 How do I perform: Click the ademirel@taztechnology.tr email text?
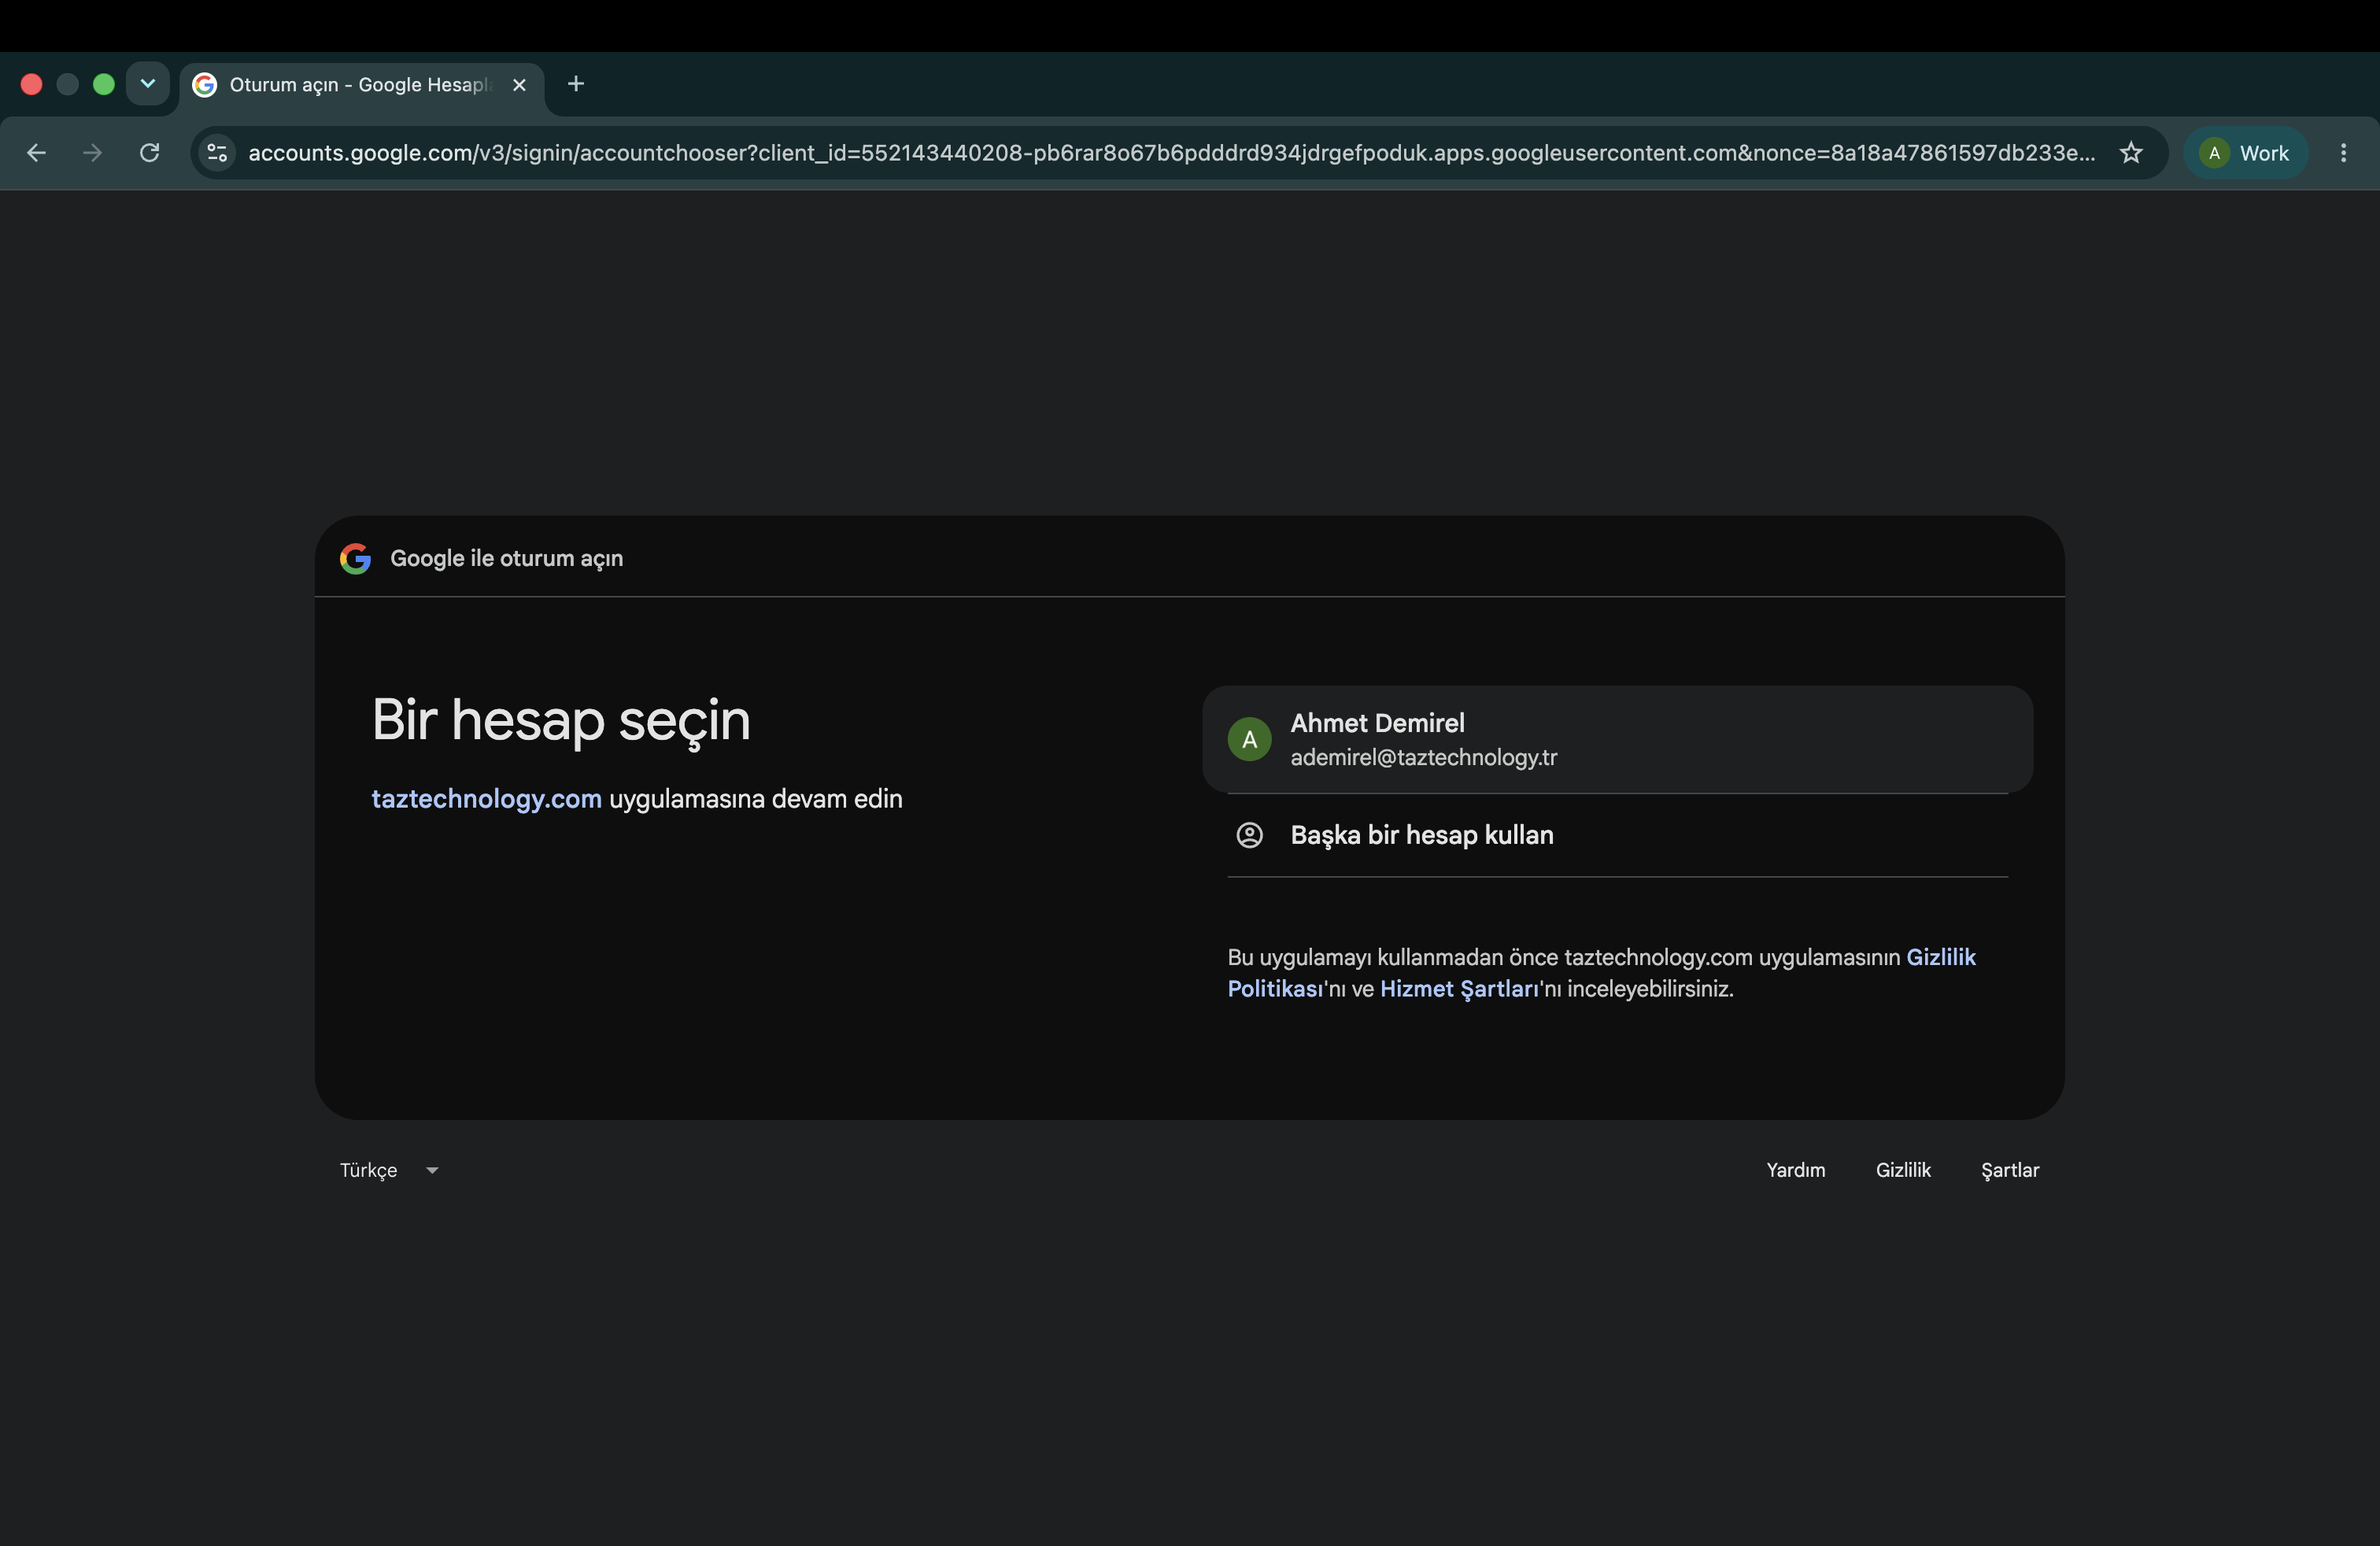point(1423,758)
